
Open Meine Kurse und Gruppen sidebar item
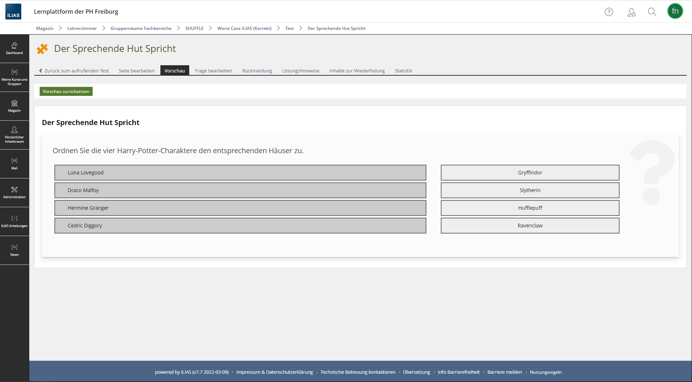pos(14,77)
